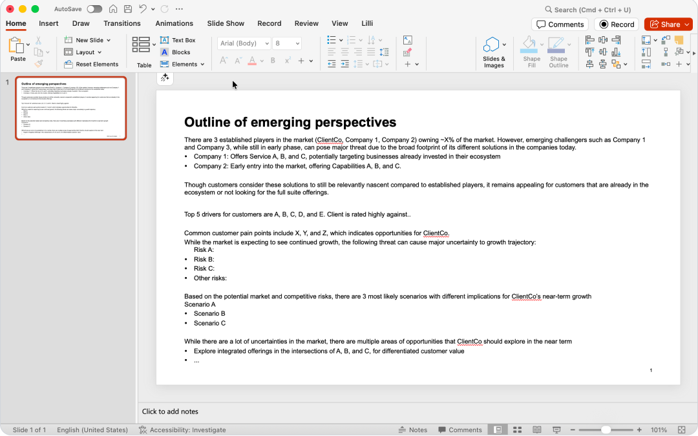Apply superscript with the x² icon

[288, 61]
